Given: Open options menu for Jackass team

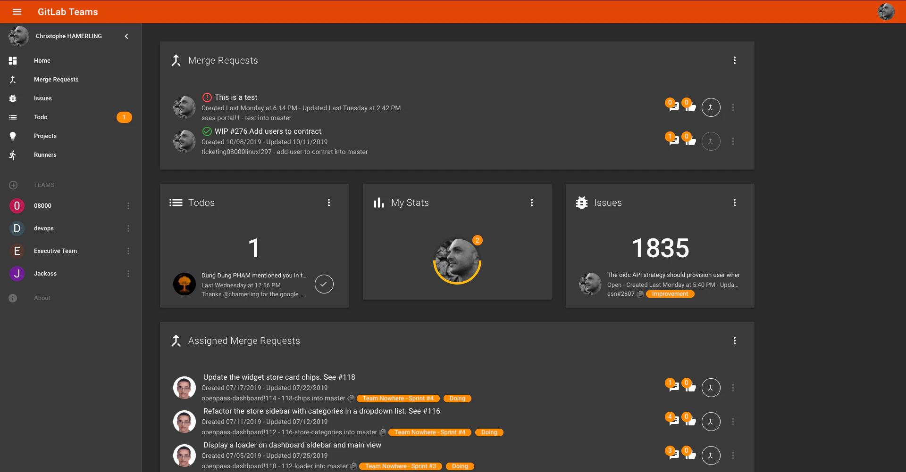Looking at the screenshot, I should (128, 274).
